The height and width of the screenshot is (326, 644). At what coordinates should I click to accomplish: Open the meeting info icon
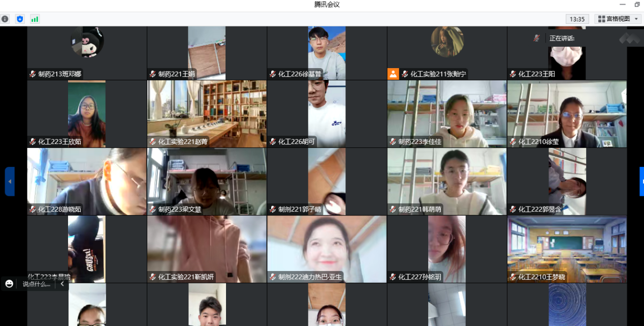click(5, 19)
